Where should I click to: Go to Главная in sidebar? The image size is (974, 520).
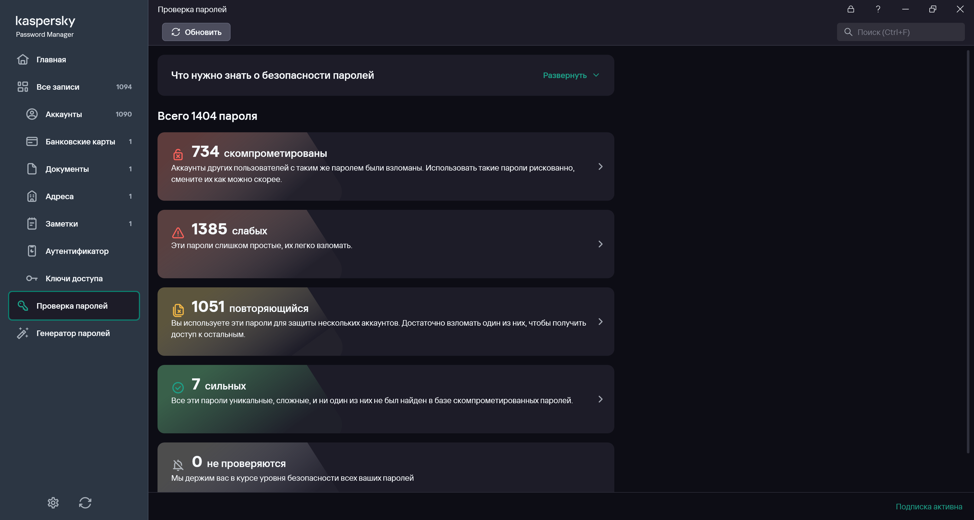(x=51, y=60)
